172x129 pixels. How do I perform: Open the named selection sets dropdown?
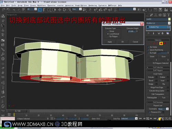pos(135,9)
